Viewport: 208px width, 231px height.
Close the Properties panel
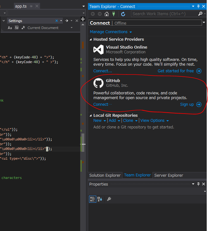(x=204, y=184)
